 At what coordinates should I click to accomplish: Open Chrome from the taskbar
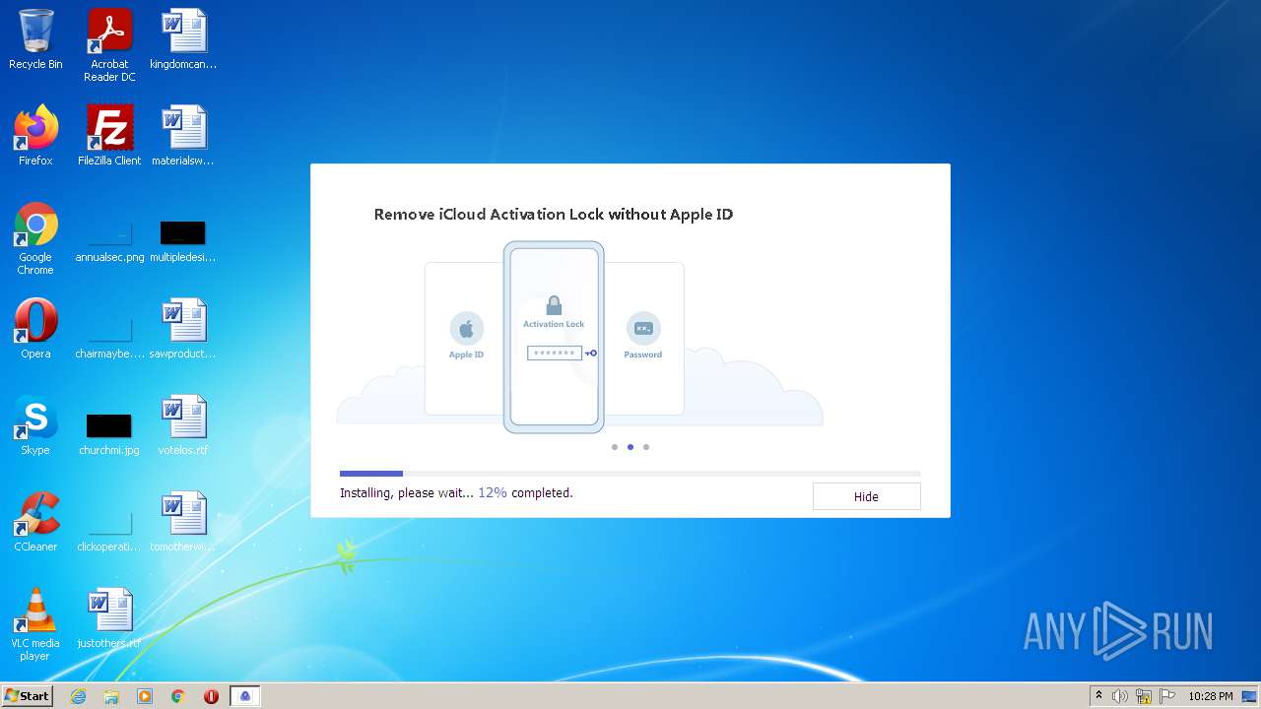click(x=178, y=696)
